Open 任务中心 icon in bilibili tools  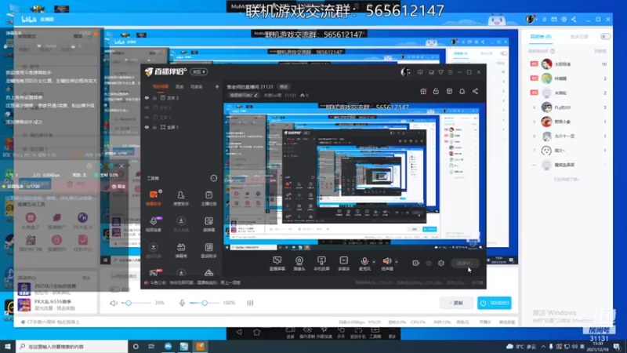click(83, 243)
